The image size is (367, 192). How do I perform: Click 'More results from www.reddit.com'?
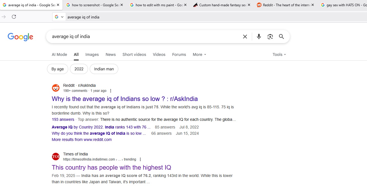[82, 140]
